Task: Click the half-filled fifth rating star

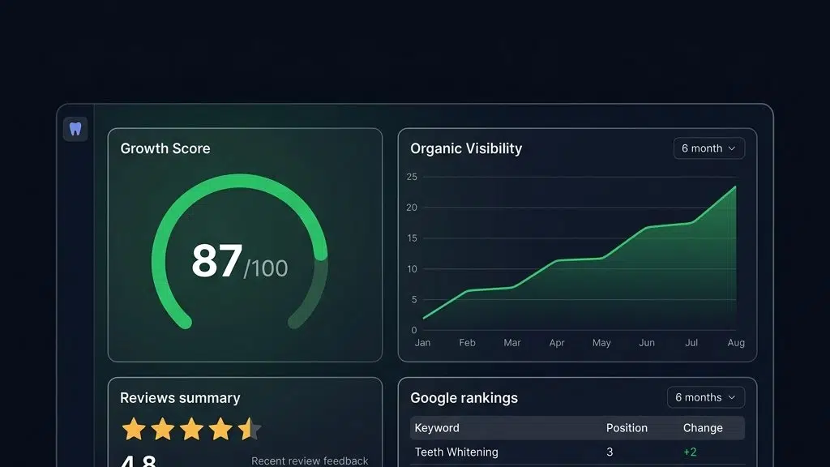Action: (249, 429)
